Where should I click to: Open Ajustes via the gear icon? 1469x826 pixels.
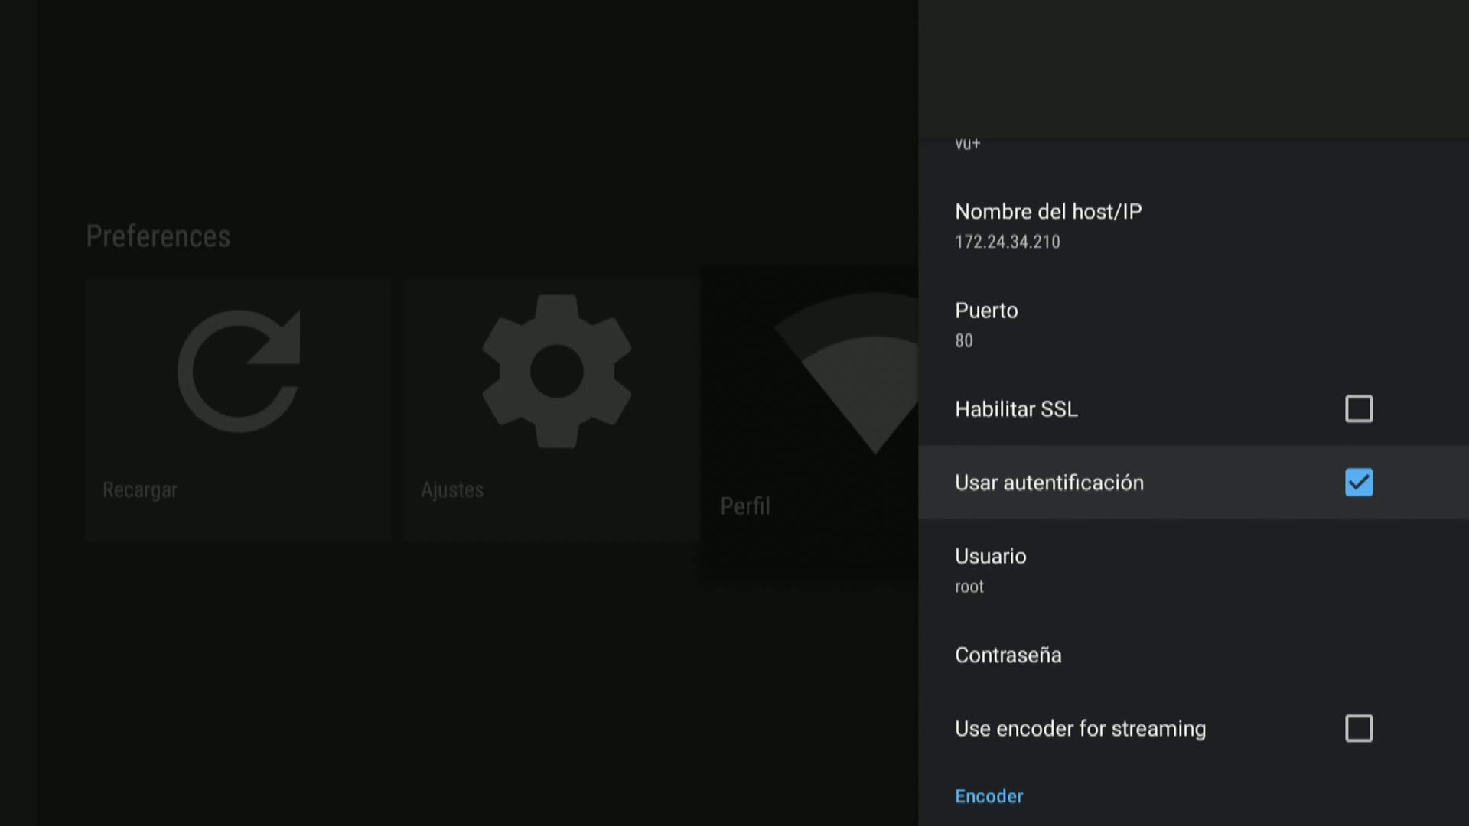pyautogui.click(x=556, y=372)
